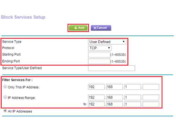Click the Service Type/User Defined text box

pos(111,68)
